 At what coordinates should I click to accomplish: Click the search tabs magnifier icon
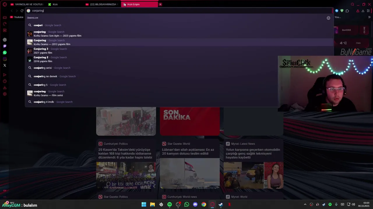point(352,4)
